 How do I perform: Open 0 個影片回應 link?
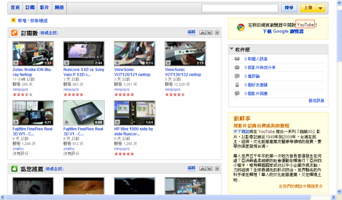coord(256,93)
